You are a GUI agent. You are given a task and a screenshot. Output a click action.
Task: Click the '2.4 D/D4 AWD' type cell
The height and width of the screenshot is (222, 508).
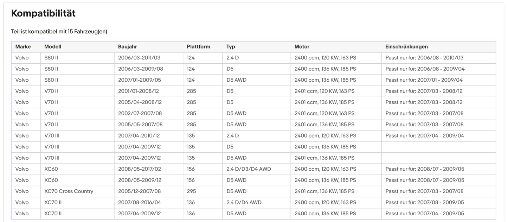point(244,202)
